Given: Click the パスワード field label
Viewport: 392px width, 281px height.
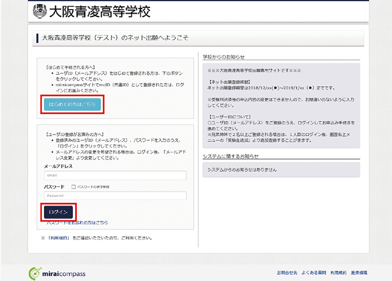Looking at the screenshot, I should coord(54,187).
